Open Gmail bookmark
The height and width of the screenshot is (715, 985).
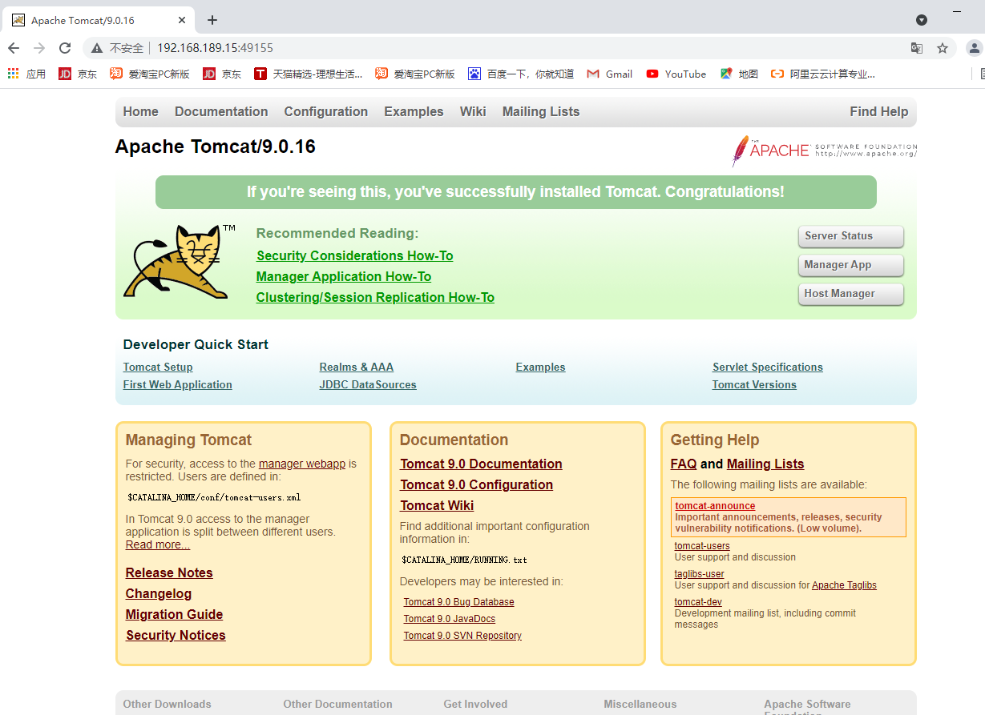(610, 74)
